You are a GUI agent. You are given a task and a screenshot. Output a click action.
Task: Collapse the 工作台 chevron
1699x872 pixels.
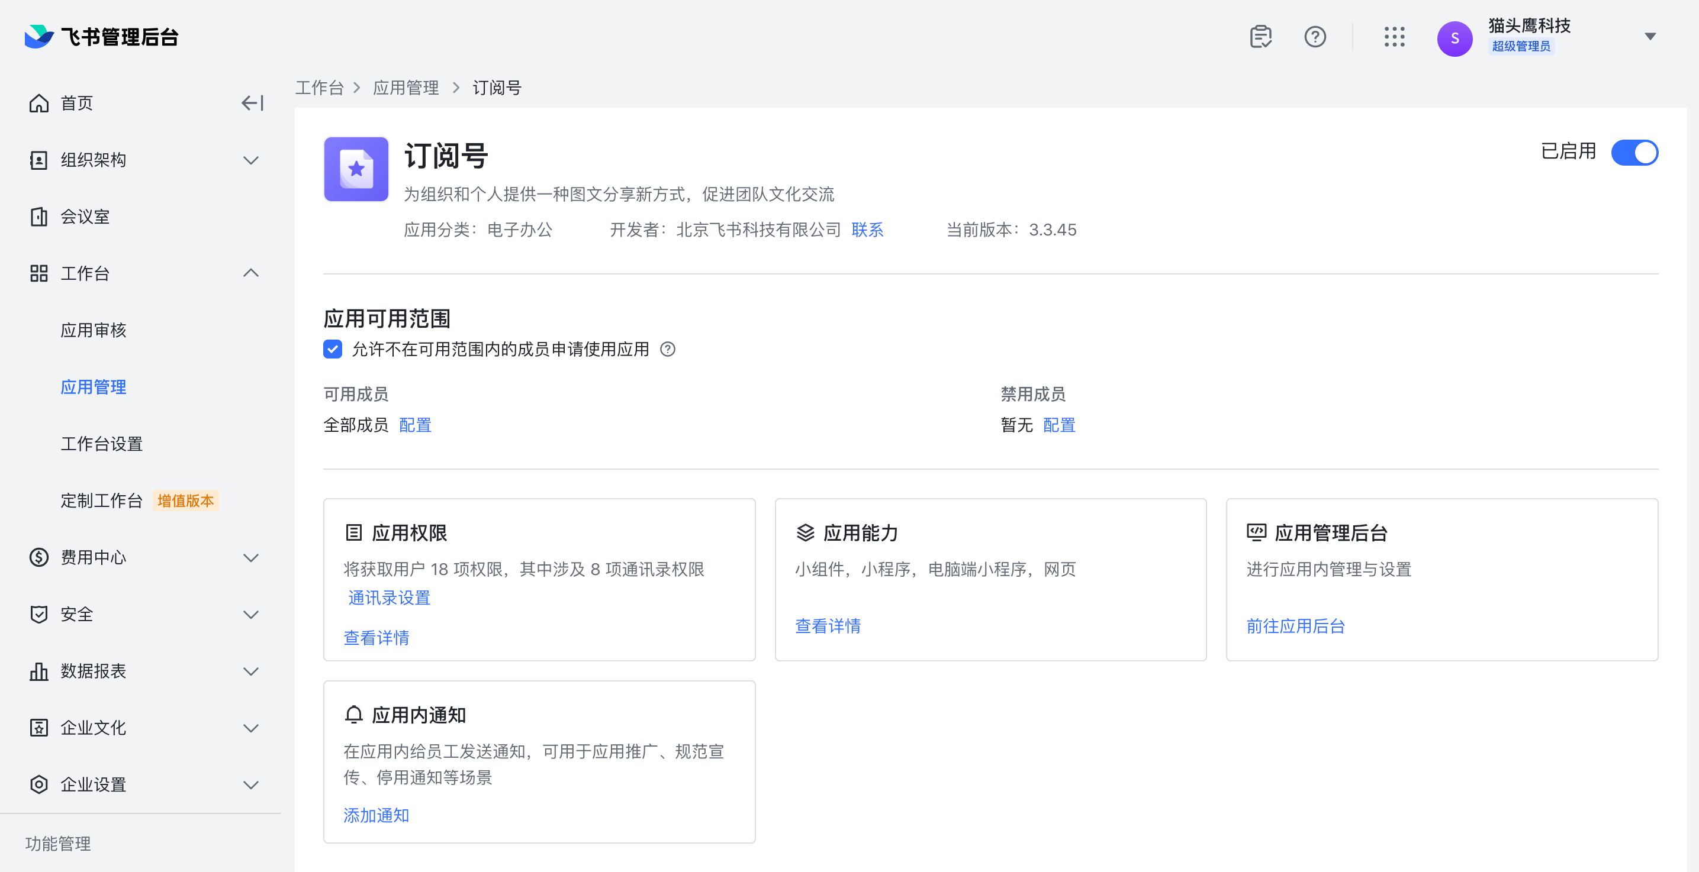pos(250,273)
